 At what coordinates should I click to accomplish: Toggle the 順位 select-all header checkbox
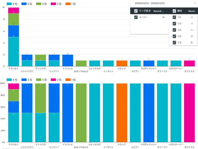(174, 11)
